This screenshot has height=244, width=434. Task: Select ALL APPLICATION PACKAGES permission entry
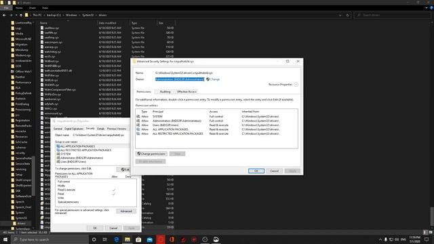click(216, 129)
